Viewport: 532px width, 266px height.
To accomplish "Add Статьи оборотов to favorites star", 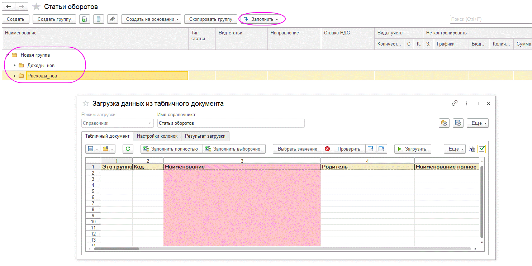I will (36, 7).
